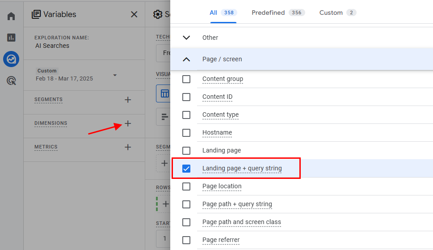Select the table visualization icon
Screen dimensions: 433x250
(x=165, y=93)
